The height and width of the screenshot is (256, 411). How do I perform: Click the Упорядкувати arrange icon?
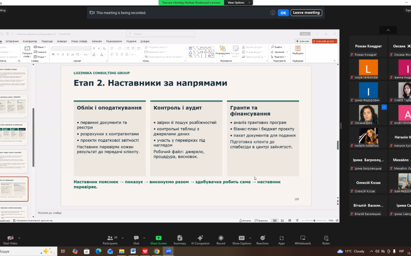(222, 48)
